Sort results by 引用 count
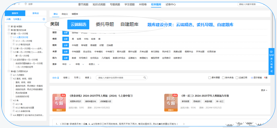The width and height of the screenshot is (277, 128). [77, 78]
